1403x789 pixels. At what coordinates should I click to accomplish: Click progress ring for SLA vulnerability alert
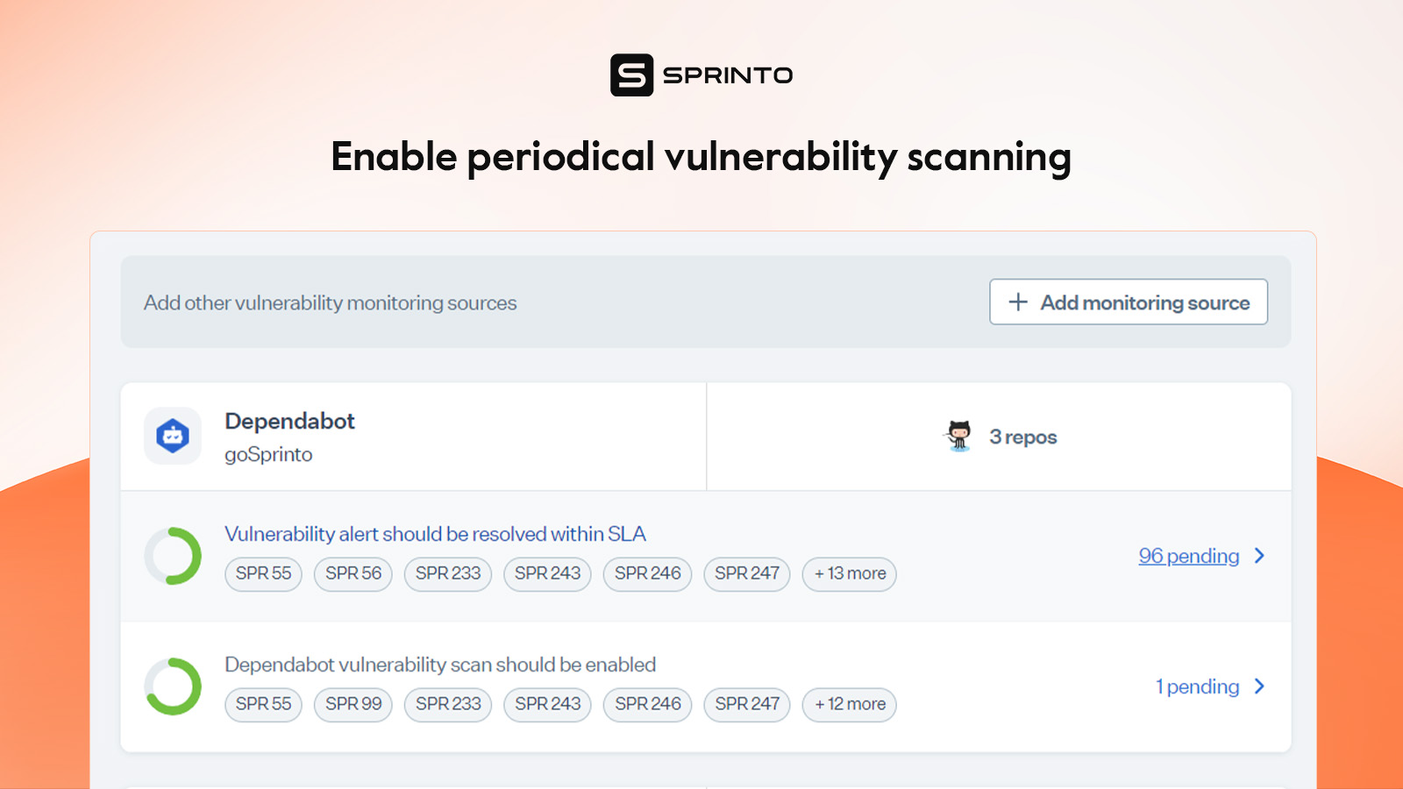coord(173,556)
